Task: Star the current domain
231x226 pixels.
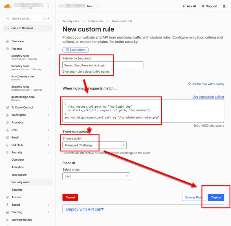Action: coord(60,6)
